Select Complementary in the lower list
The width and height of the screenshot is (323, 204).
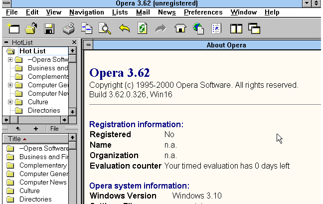[x=43, y=165]
